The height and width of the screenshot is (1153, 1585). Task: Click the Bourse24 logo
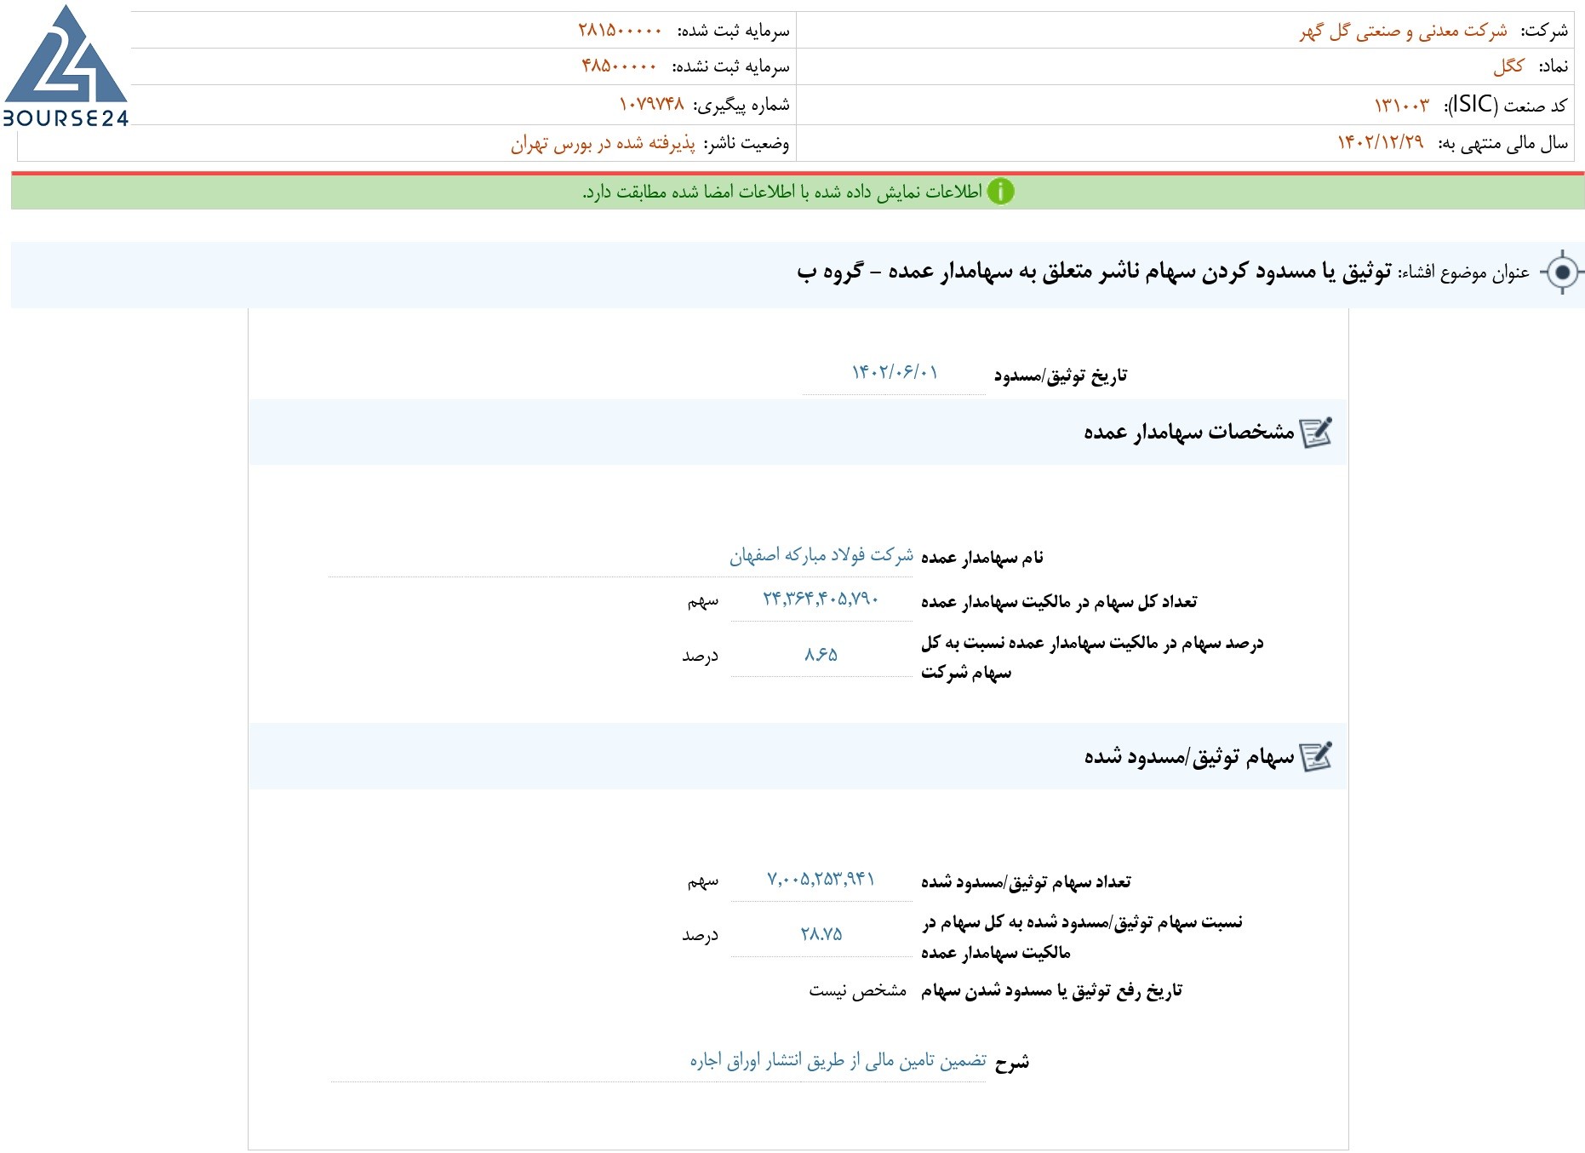66,66
